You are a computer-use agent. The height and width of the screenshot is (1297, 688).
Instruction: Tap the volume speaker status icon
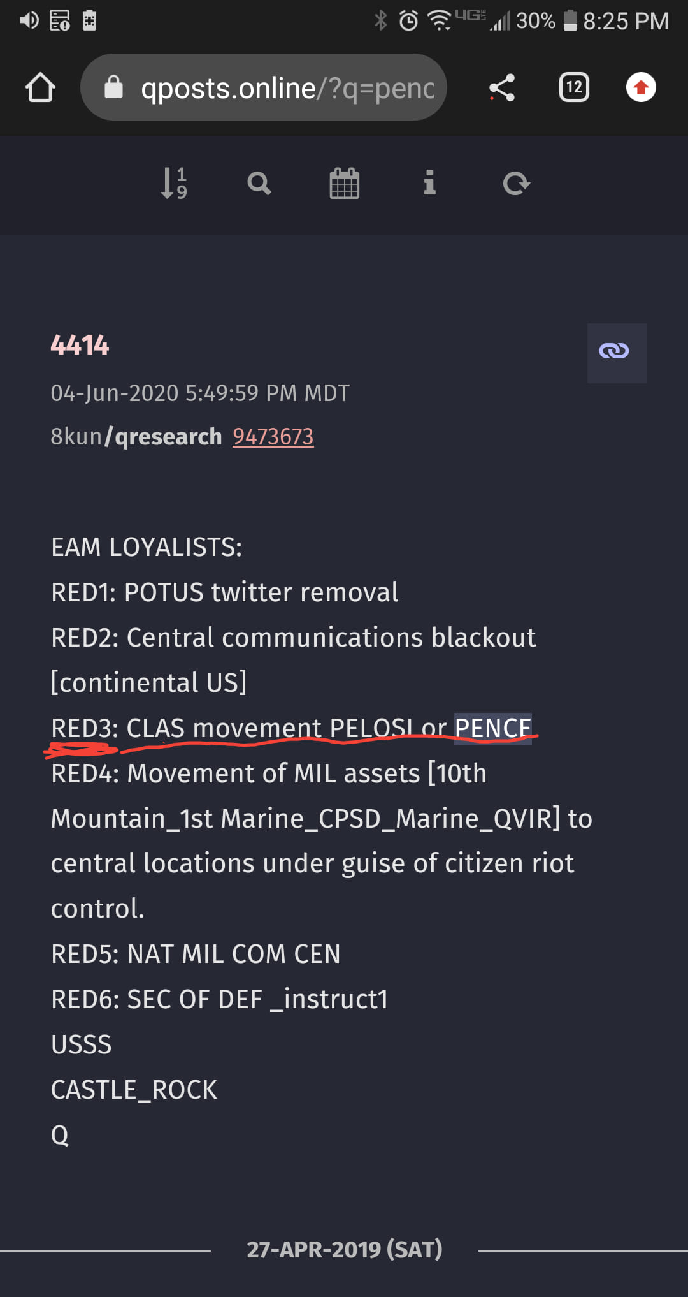pos(29,20)
